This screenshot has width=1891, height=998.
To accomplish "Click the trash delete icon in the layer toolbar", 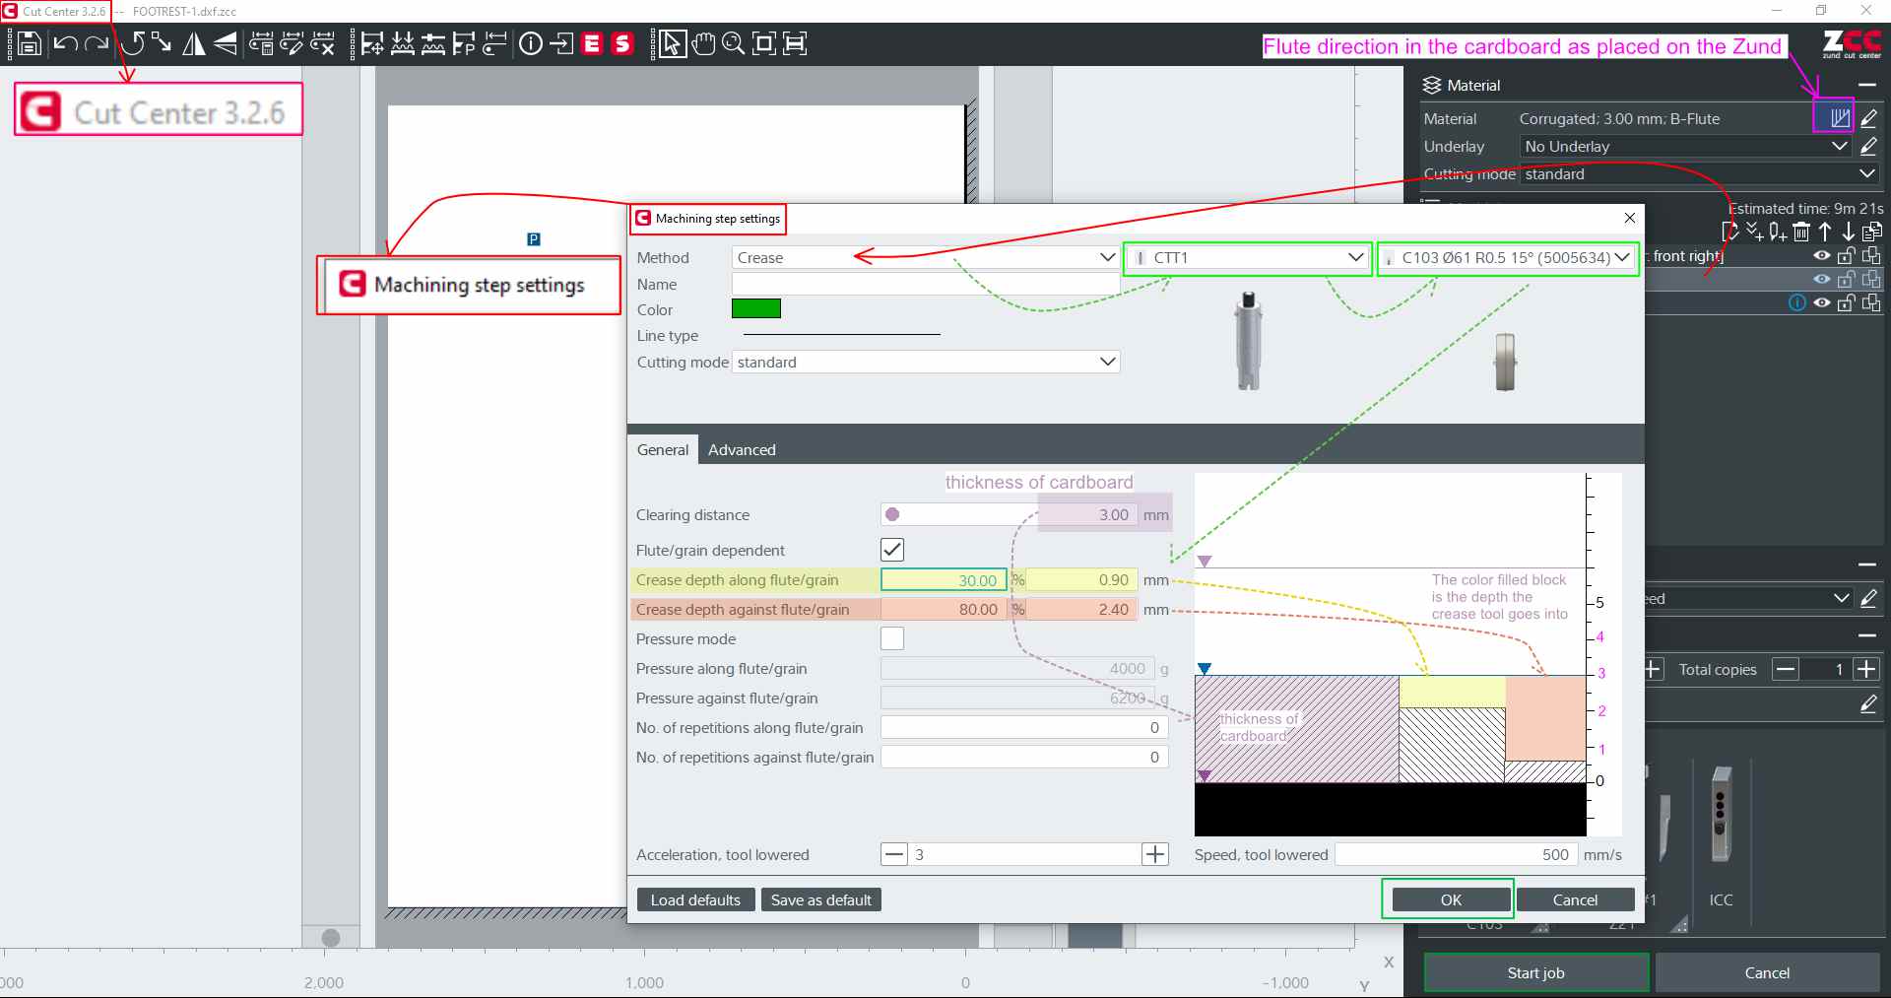I will coord(1801,232).
